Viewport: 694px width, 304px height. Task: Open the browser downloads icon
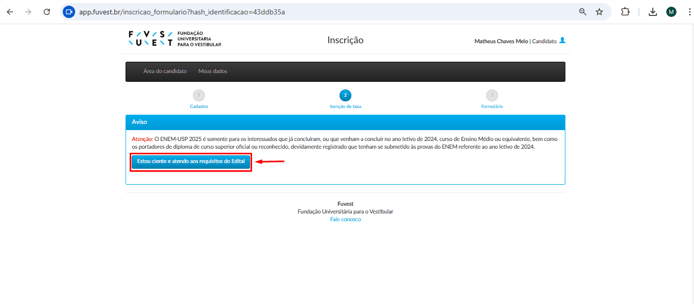click(x=653, y=12)
